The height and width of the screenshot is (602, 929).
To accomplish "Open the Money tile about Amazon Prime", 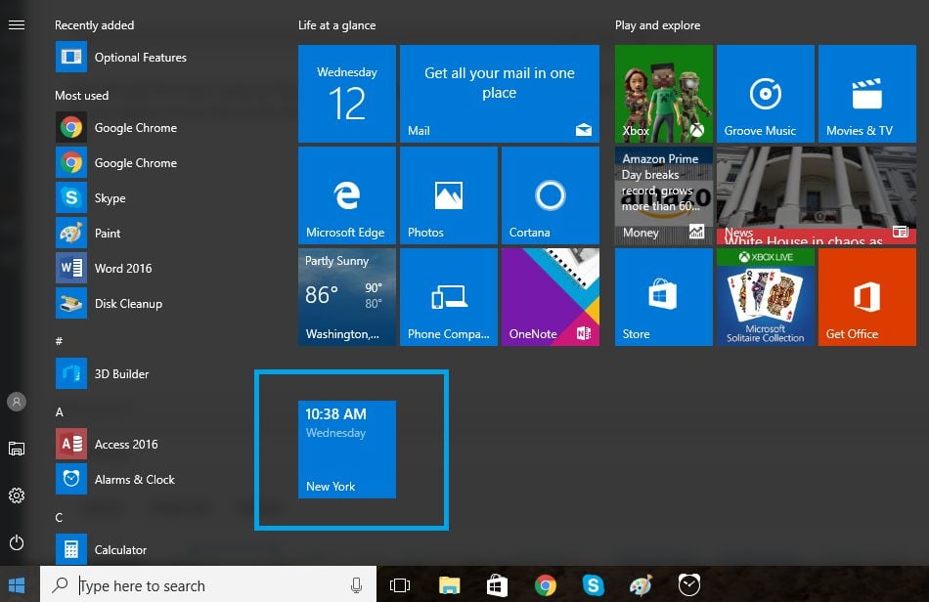I will tap(664, 195).
